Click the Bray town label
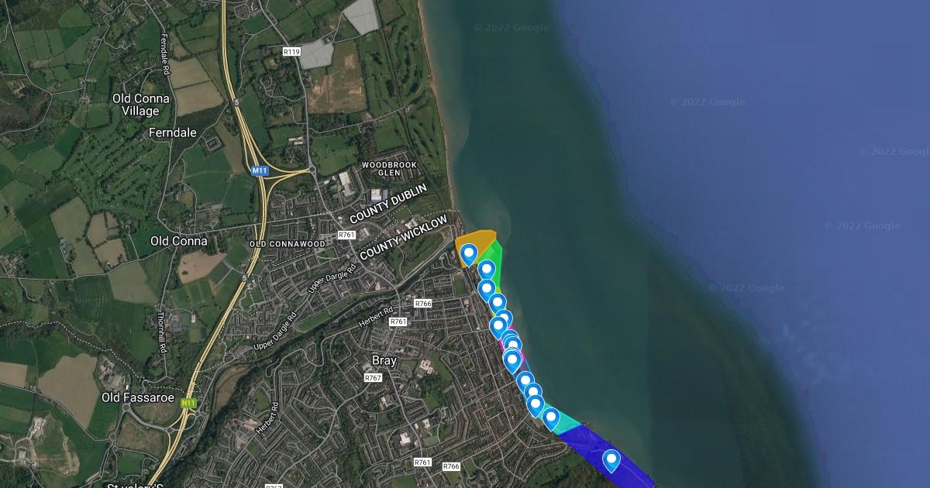 click(384, 361)
